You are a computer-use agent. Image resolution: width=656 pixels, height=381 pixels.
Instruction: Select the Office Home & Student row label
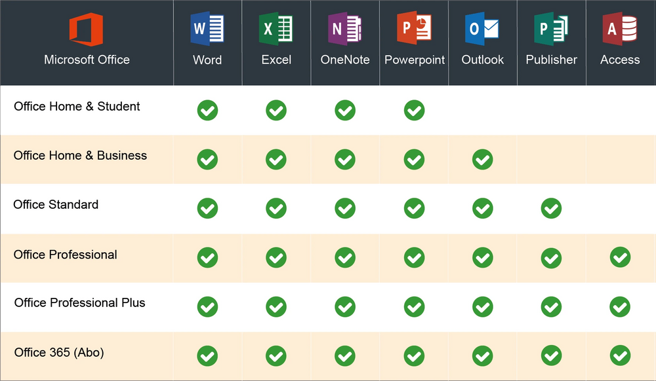[77, 107]
